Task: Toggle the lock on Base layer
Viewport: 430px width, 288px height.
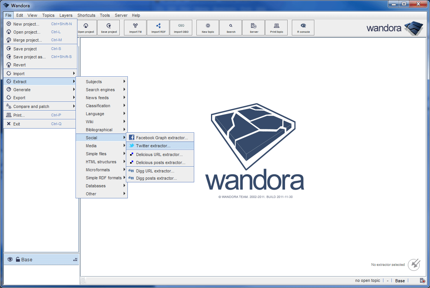Action: coord(18,260)
